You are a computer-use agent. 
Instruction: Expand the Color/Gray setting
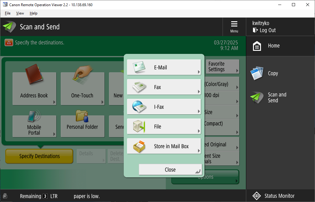(x=222, y=83)
